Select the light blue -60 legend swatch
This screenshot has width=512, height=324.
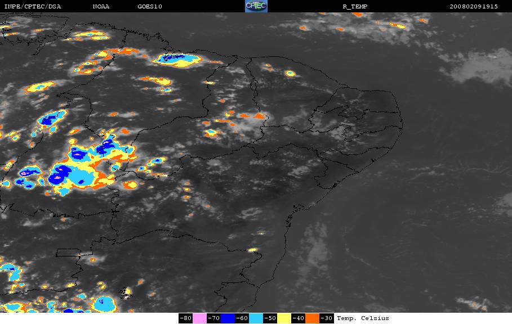pos(256,318)
